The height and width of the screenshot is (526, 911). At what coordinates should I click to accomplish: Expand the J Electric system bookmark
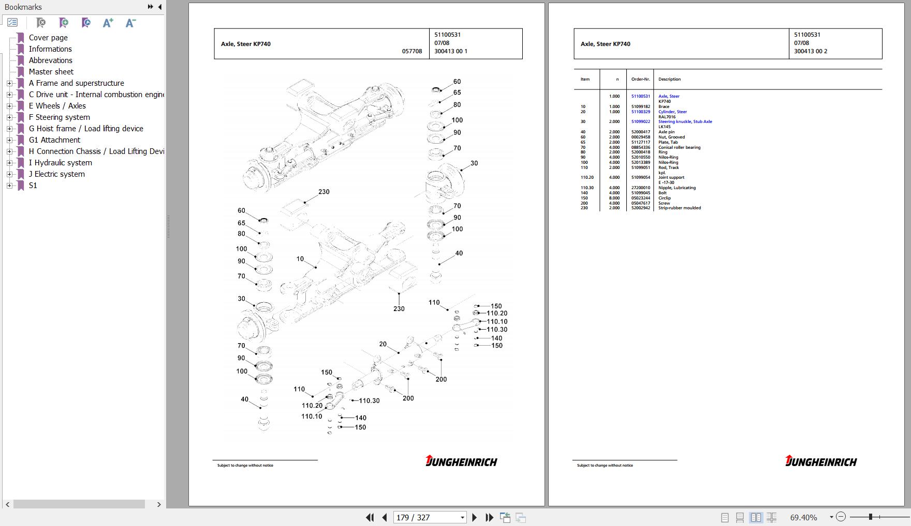9,174
